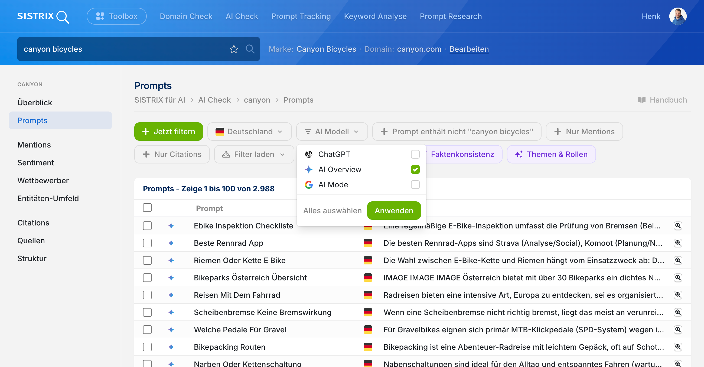Click the favorite star in search bar

click(x=234, y=49)
